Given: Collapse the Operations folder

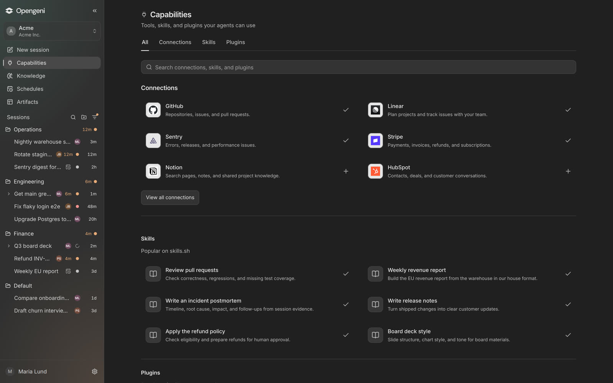Looking at the screenshot, I should coord(8,129).
